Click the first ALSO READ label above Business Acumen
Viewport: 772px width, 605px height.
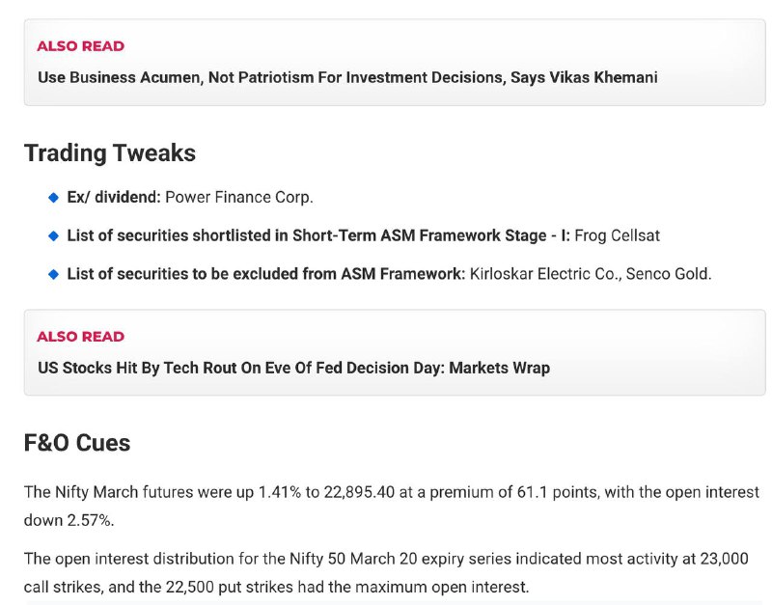[x=81, y=46]
